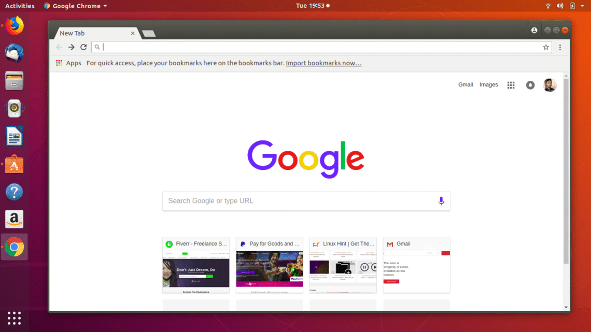This screenshot has height=332, width=591.
Task: Open Chrome's three-dot menu
Action: coord(560,47)
